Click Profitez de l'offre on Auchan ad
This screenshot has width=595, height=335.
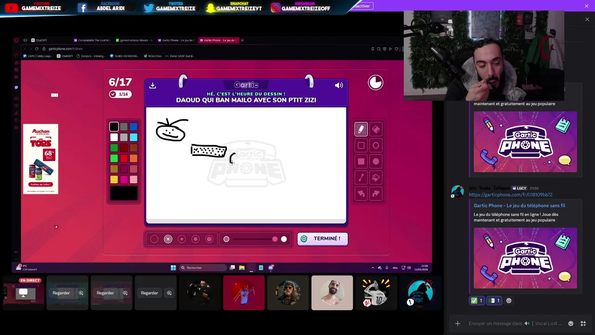tap(40, 184)
